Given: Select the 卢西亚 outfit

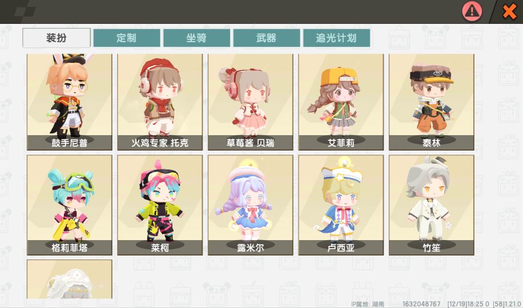Looking at the screenshot, I should (341, 205).
